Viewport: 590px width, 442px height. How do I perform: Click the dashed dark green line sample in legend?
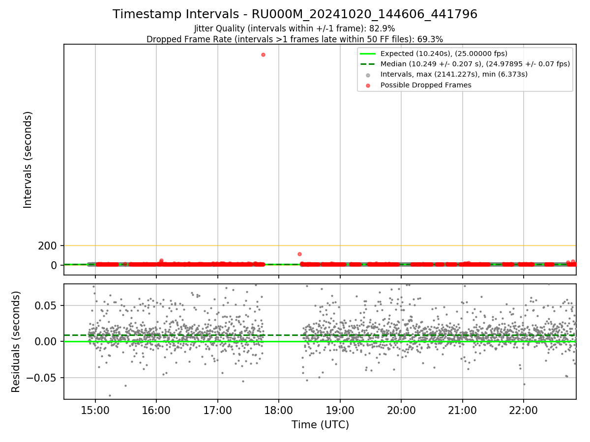pos(369,64)
